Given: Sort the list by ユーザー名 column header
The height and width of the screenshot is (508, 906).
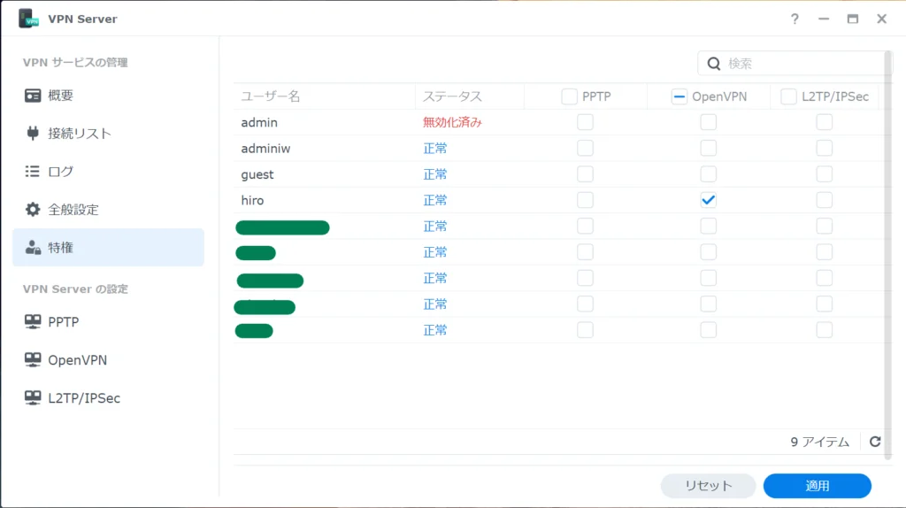Looking at the screenshot, I should tap(276, 96).
